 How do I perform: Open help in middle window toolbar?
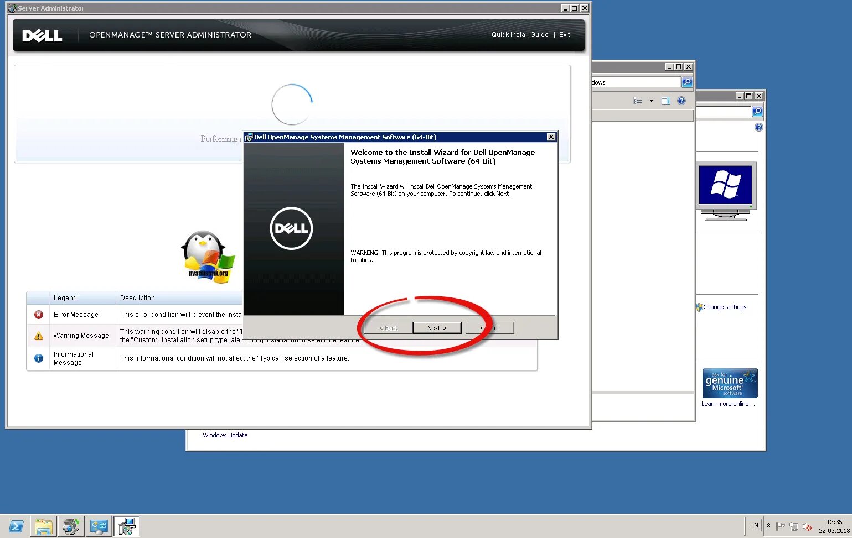click(x=681, y=101)
